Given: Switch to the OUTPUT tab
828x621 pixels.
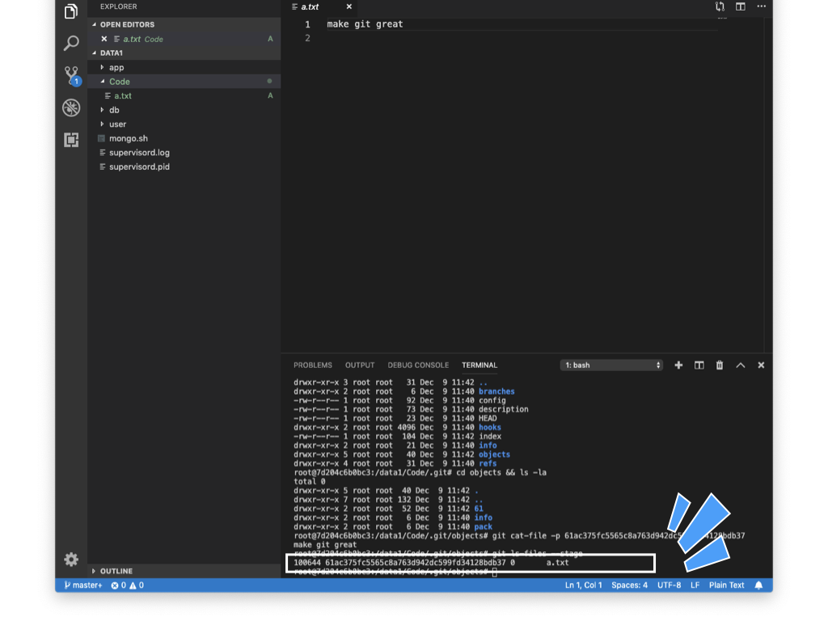Looking at the screenshot, I should point(360,365).
